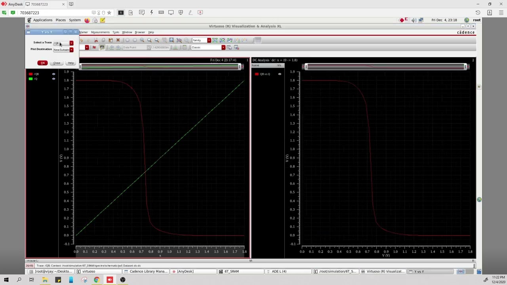Screen dimensions: 507x285
Task: Toggle visibility eye of QB vs Q trace
Action: pyautogui.click(x=280, y=74)
